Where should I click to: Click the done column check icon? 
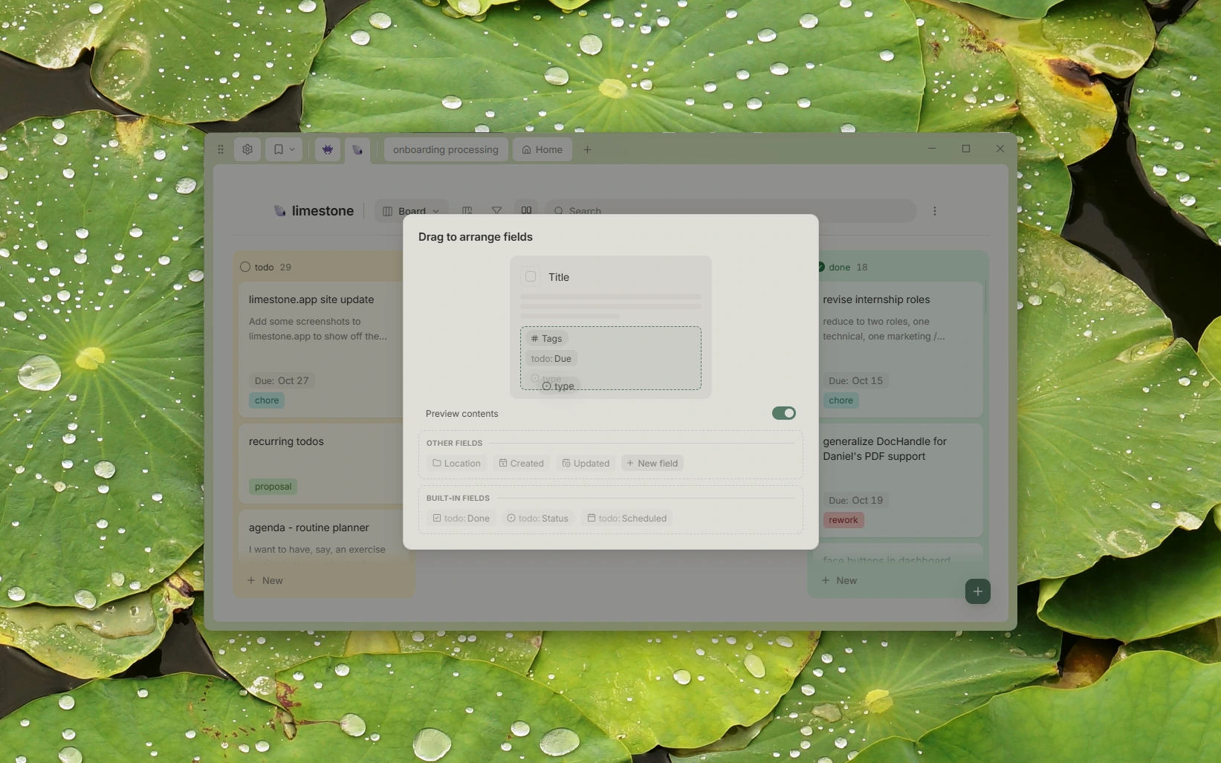click(x=820, y=267)
